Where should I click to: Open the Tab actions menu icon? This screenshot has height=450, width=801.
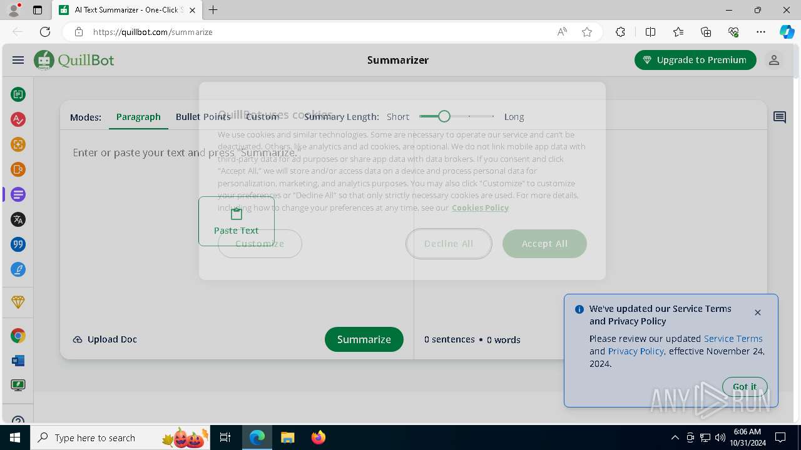38,10
